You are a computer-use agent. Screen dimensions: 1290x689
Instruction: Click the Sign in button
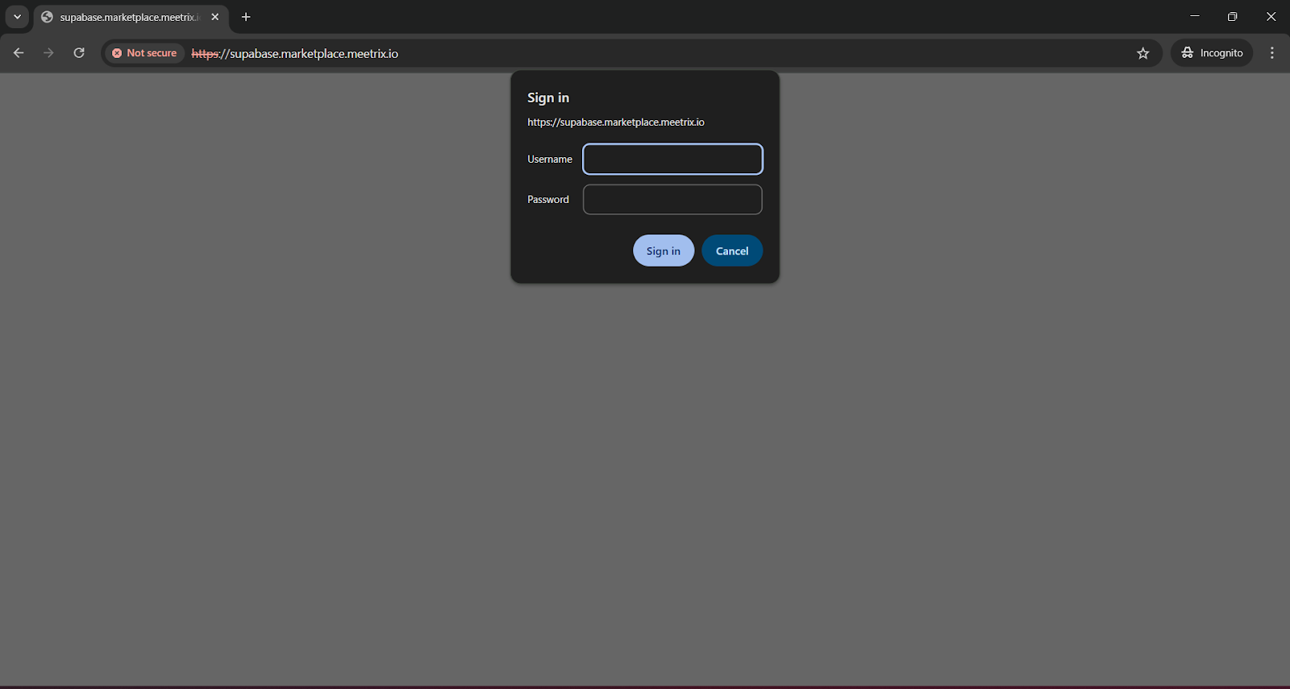[x=664, y=251]
